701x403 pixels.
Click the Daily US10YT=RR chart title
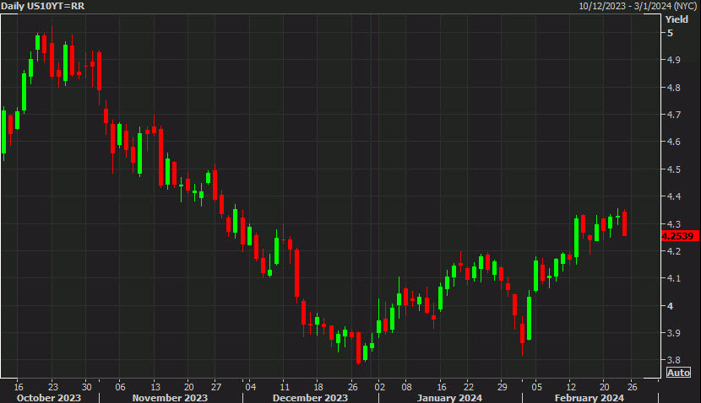43,6
